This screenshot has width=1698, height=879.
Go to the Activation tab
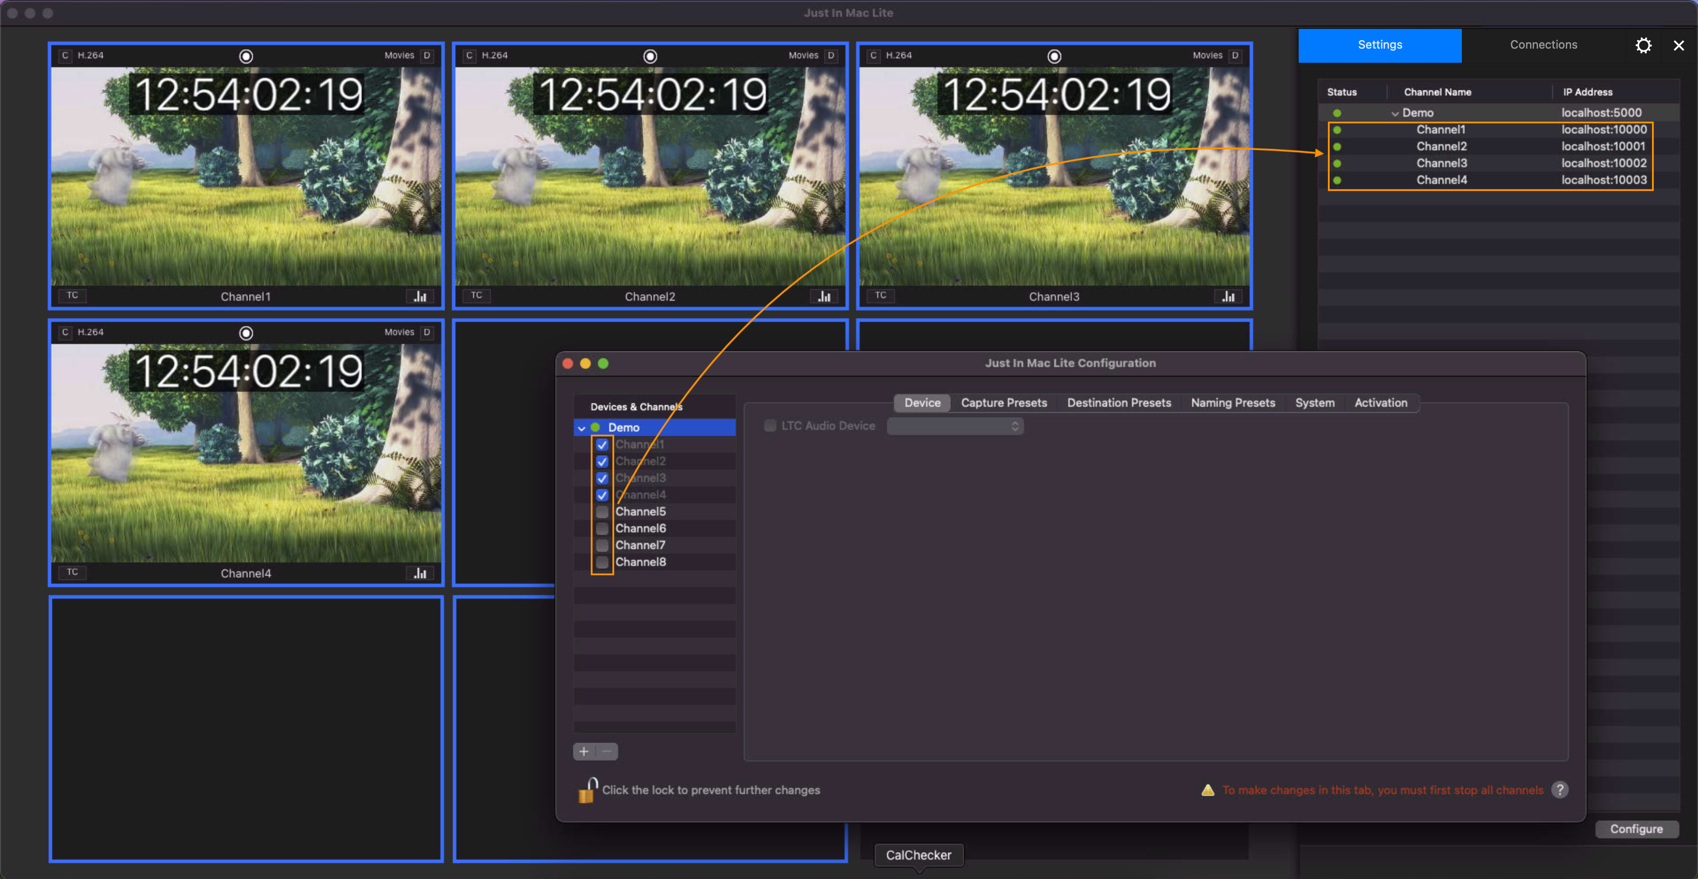[x=1380, y=403]
